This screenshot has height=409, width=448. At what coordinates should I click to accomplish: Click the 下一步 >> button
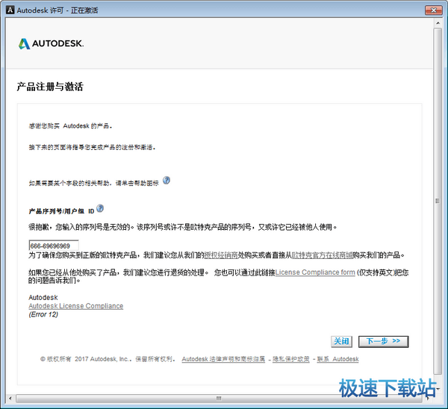coord(383,341)
